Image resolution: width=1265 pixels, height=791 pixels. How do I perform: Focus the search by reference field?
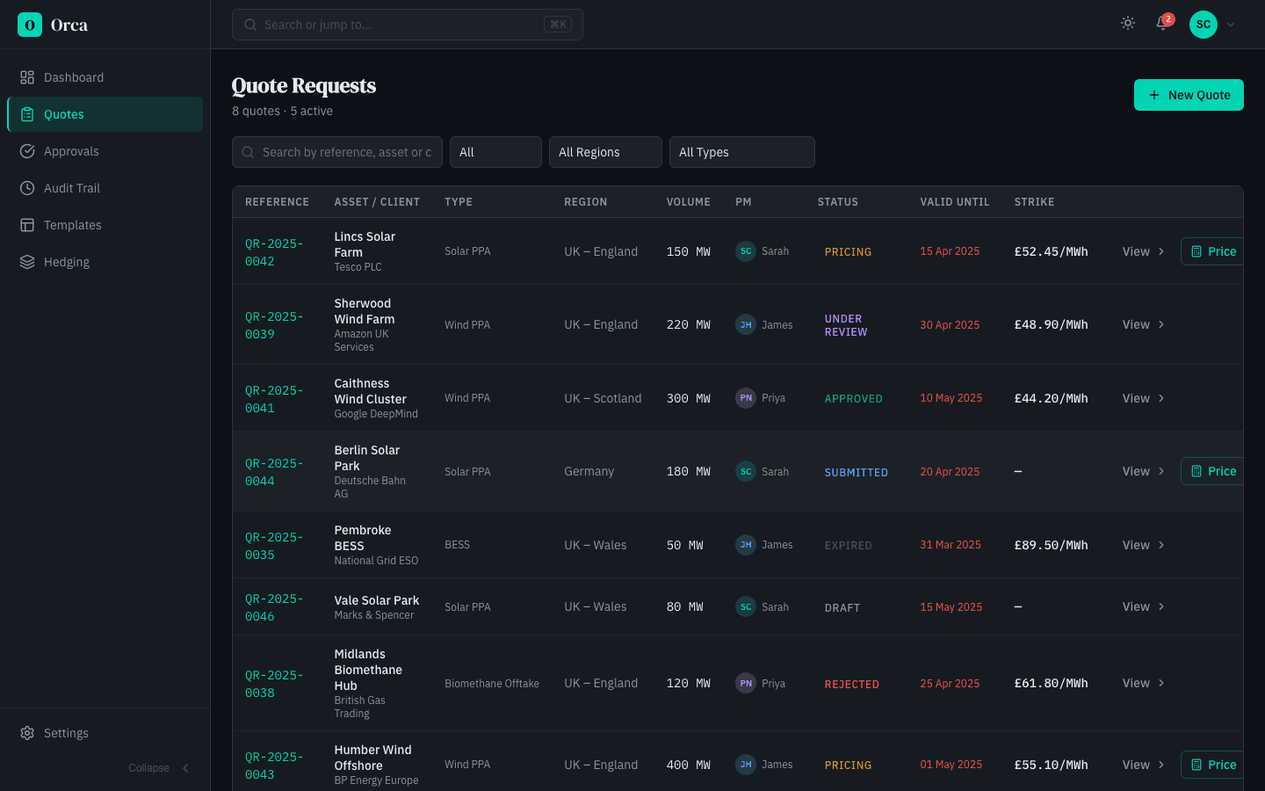point(337,152)
